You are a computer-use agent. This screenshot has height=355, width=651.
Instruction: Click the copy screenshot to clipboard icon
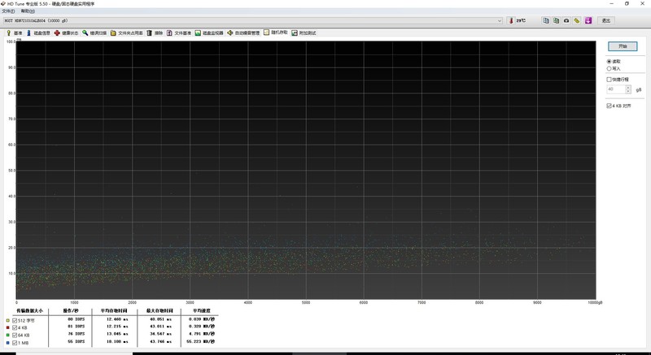coord(557,20)
